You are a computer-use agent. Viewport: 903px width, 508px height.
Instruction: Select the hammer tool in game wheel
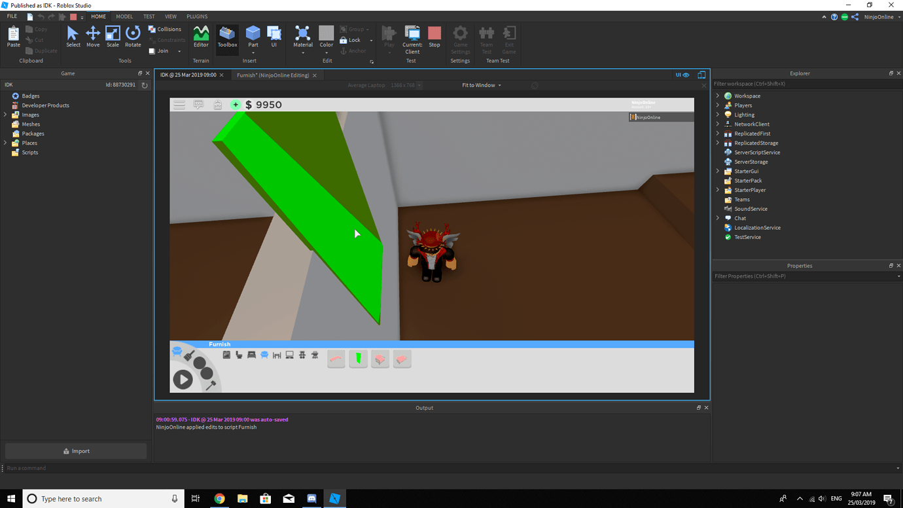tap(211, 386)
